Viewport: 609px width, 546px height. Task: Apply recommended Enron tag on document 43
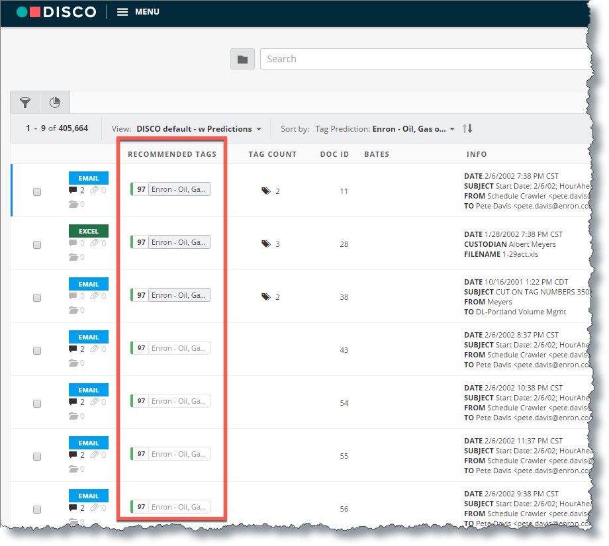coord(179,348)
